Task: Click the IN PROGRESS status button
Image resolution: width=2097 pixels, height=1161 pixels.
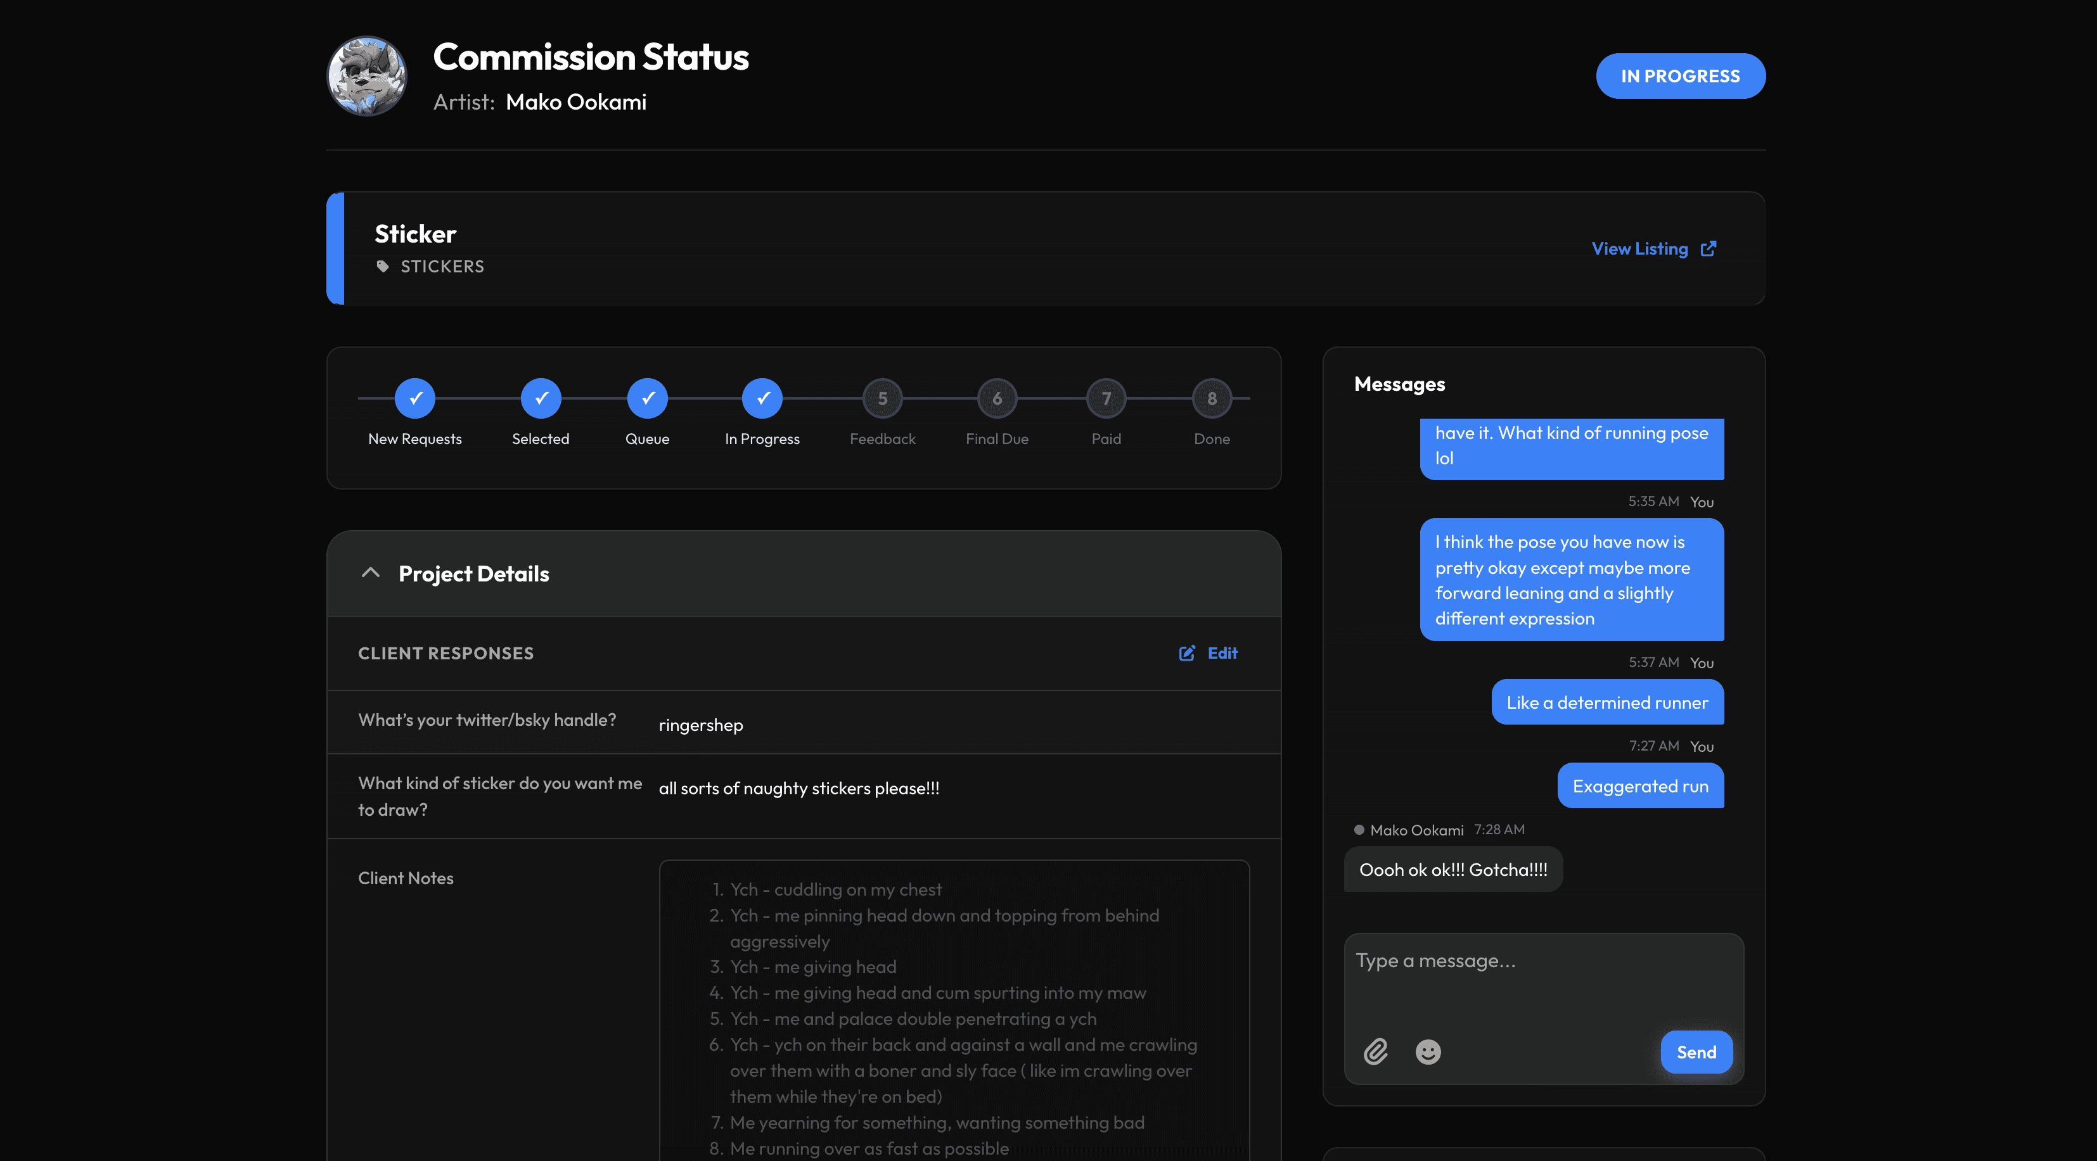Action: coord(1680,75)
